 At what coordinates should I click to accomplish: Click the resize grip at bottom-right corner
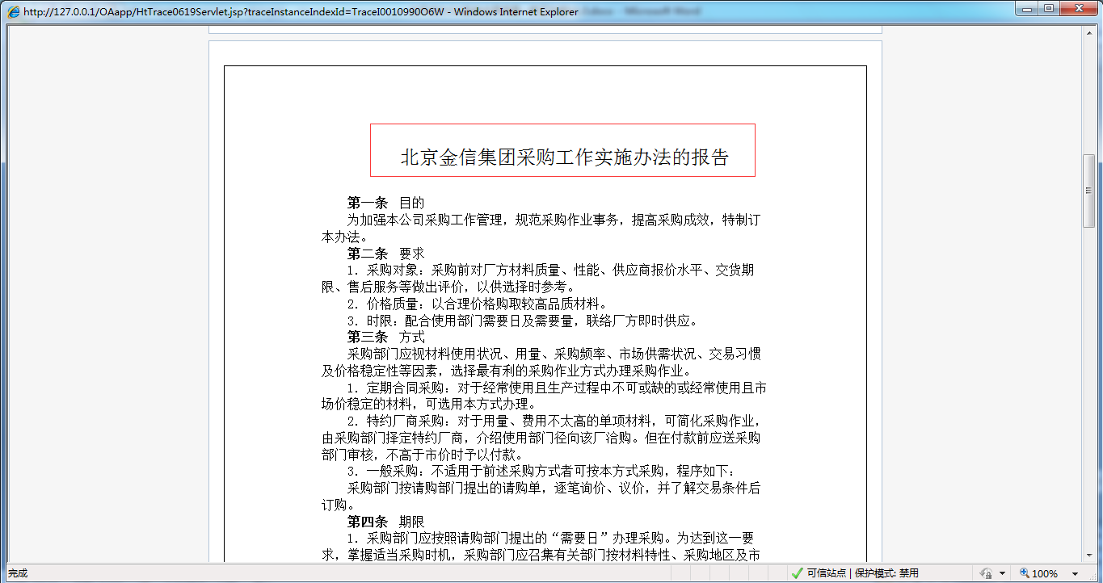click(x=1094, y=577)
